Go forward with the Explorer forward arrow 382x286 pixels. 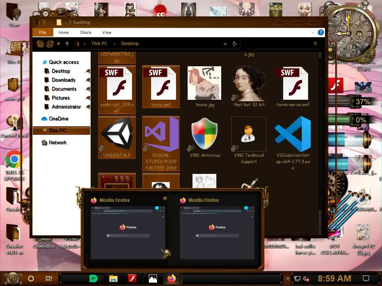click(50, 44)
